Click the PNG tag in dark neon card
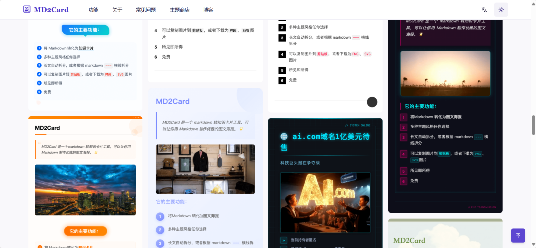The height and width of the screenshot is (248, 536). [x=478, y=154]
